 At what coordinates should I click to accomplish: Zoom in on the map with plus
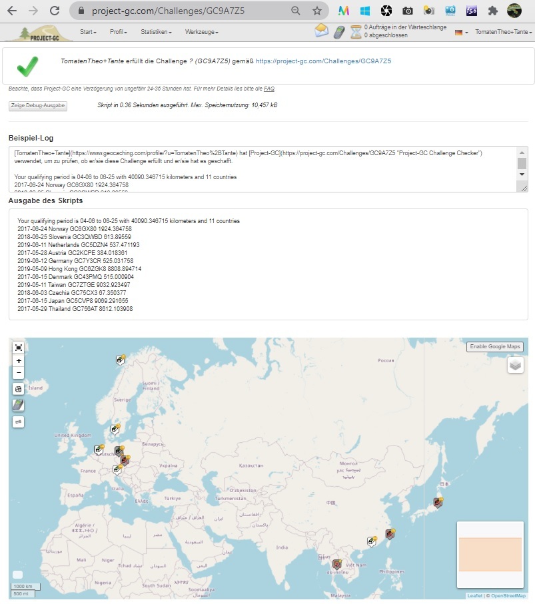[x=19, y=361]
